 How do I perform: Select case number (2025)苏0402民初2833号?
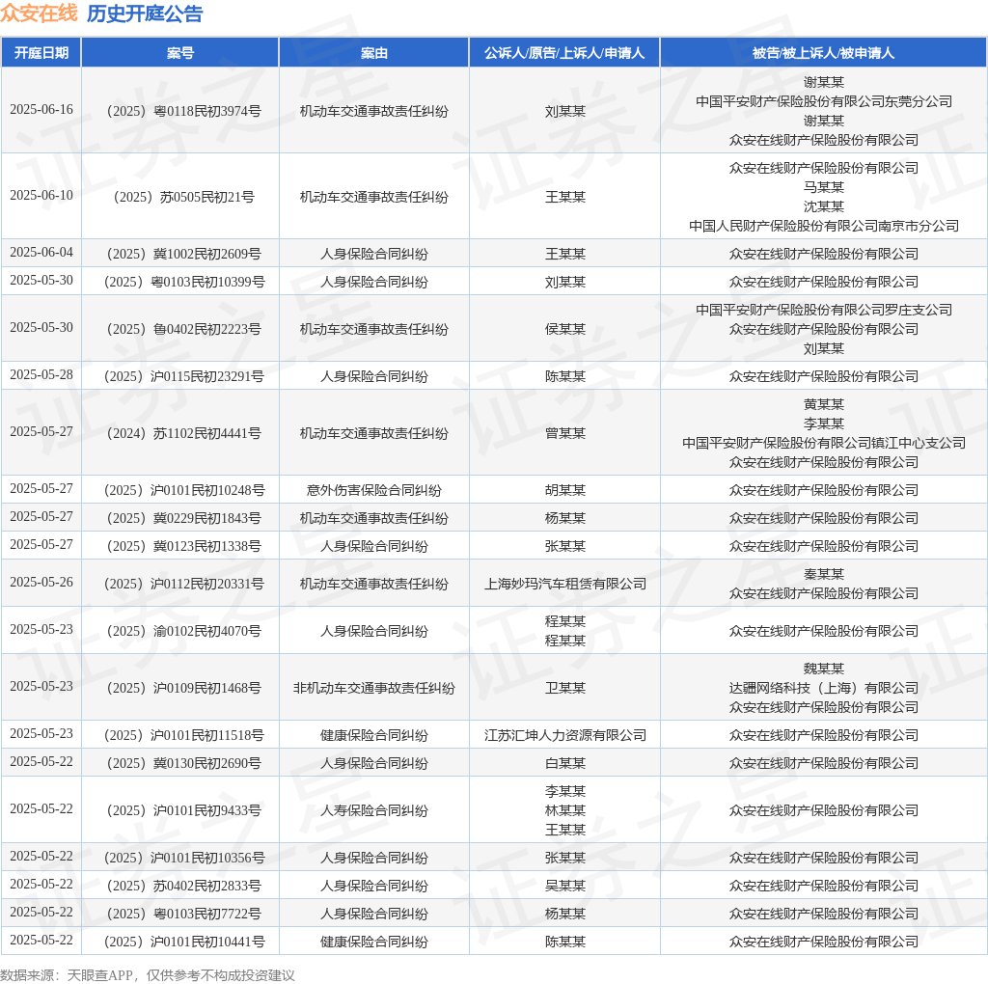point(184,886)
